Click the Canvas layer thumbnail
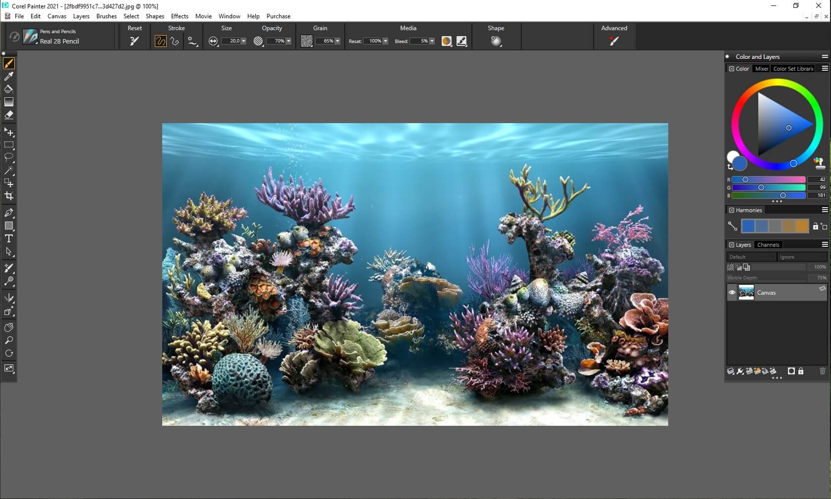 click(x=746, y=292)
